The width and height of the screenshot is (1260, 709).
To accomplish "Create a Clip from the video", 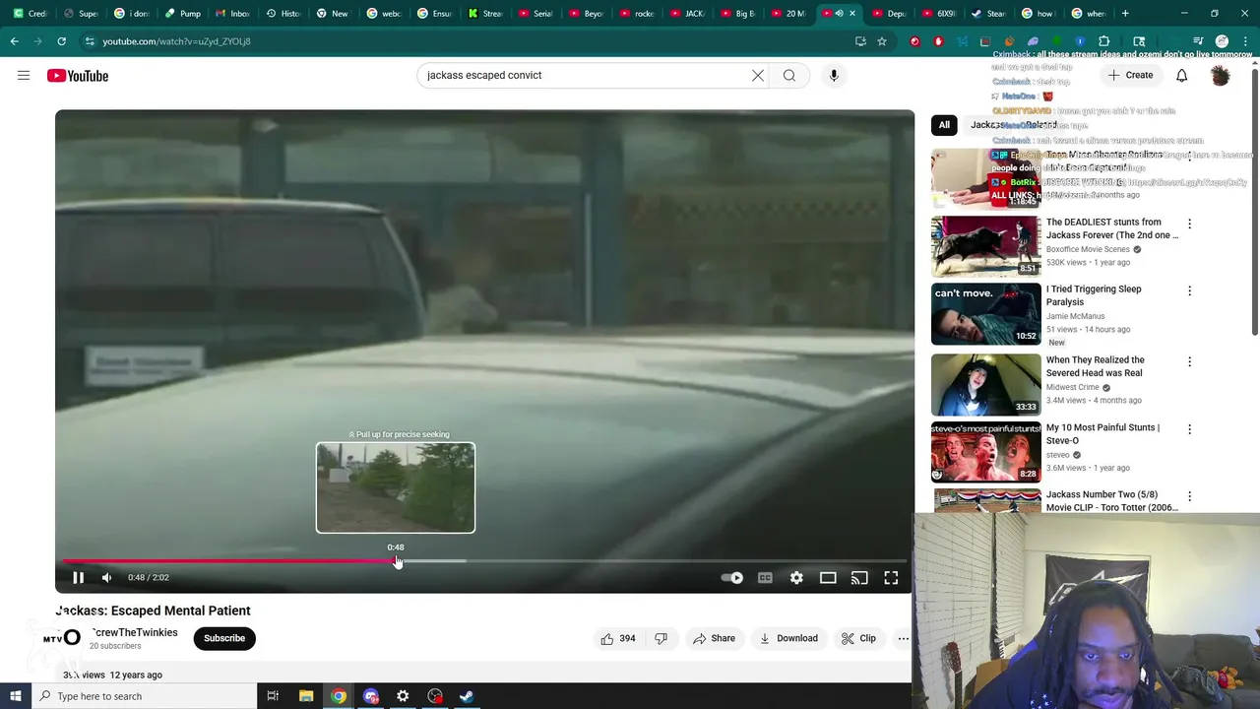I will 858,638.
